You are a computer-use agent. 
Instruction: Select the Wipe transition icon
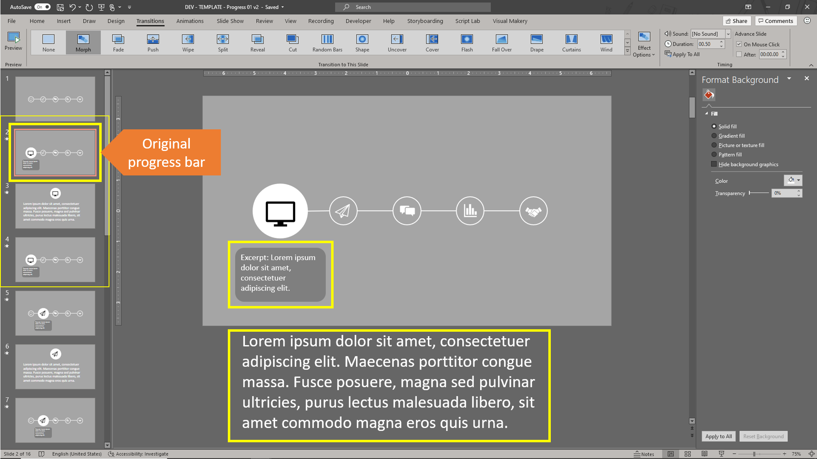coord(188,39)
